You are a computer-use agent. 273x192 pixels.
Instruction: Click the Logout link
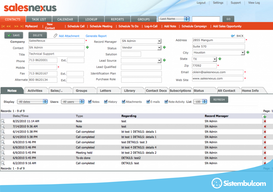[x=201, y=3]
